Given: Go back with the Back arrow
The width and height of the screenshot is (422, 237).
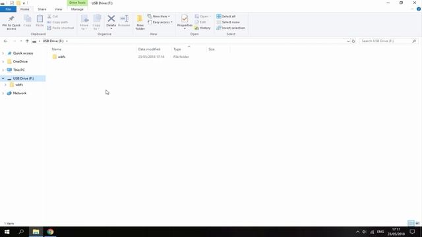Looking at the screenshot, I should click(6, 41).
